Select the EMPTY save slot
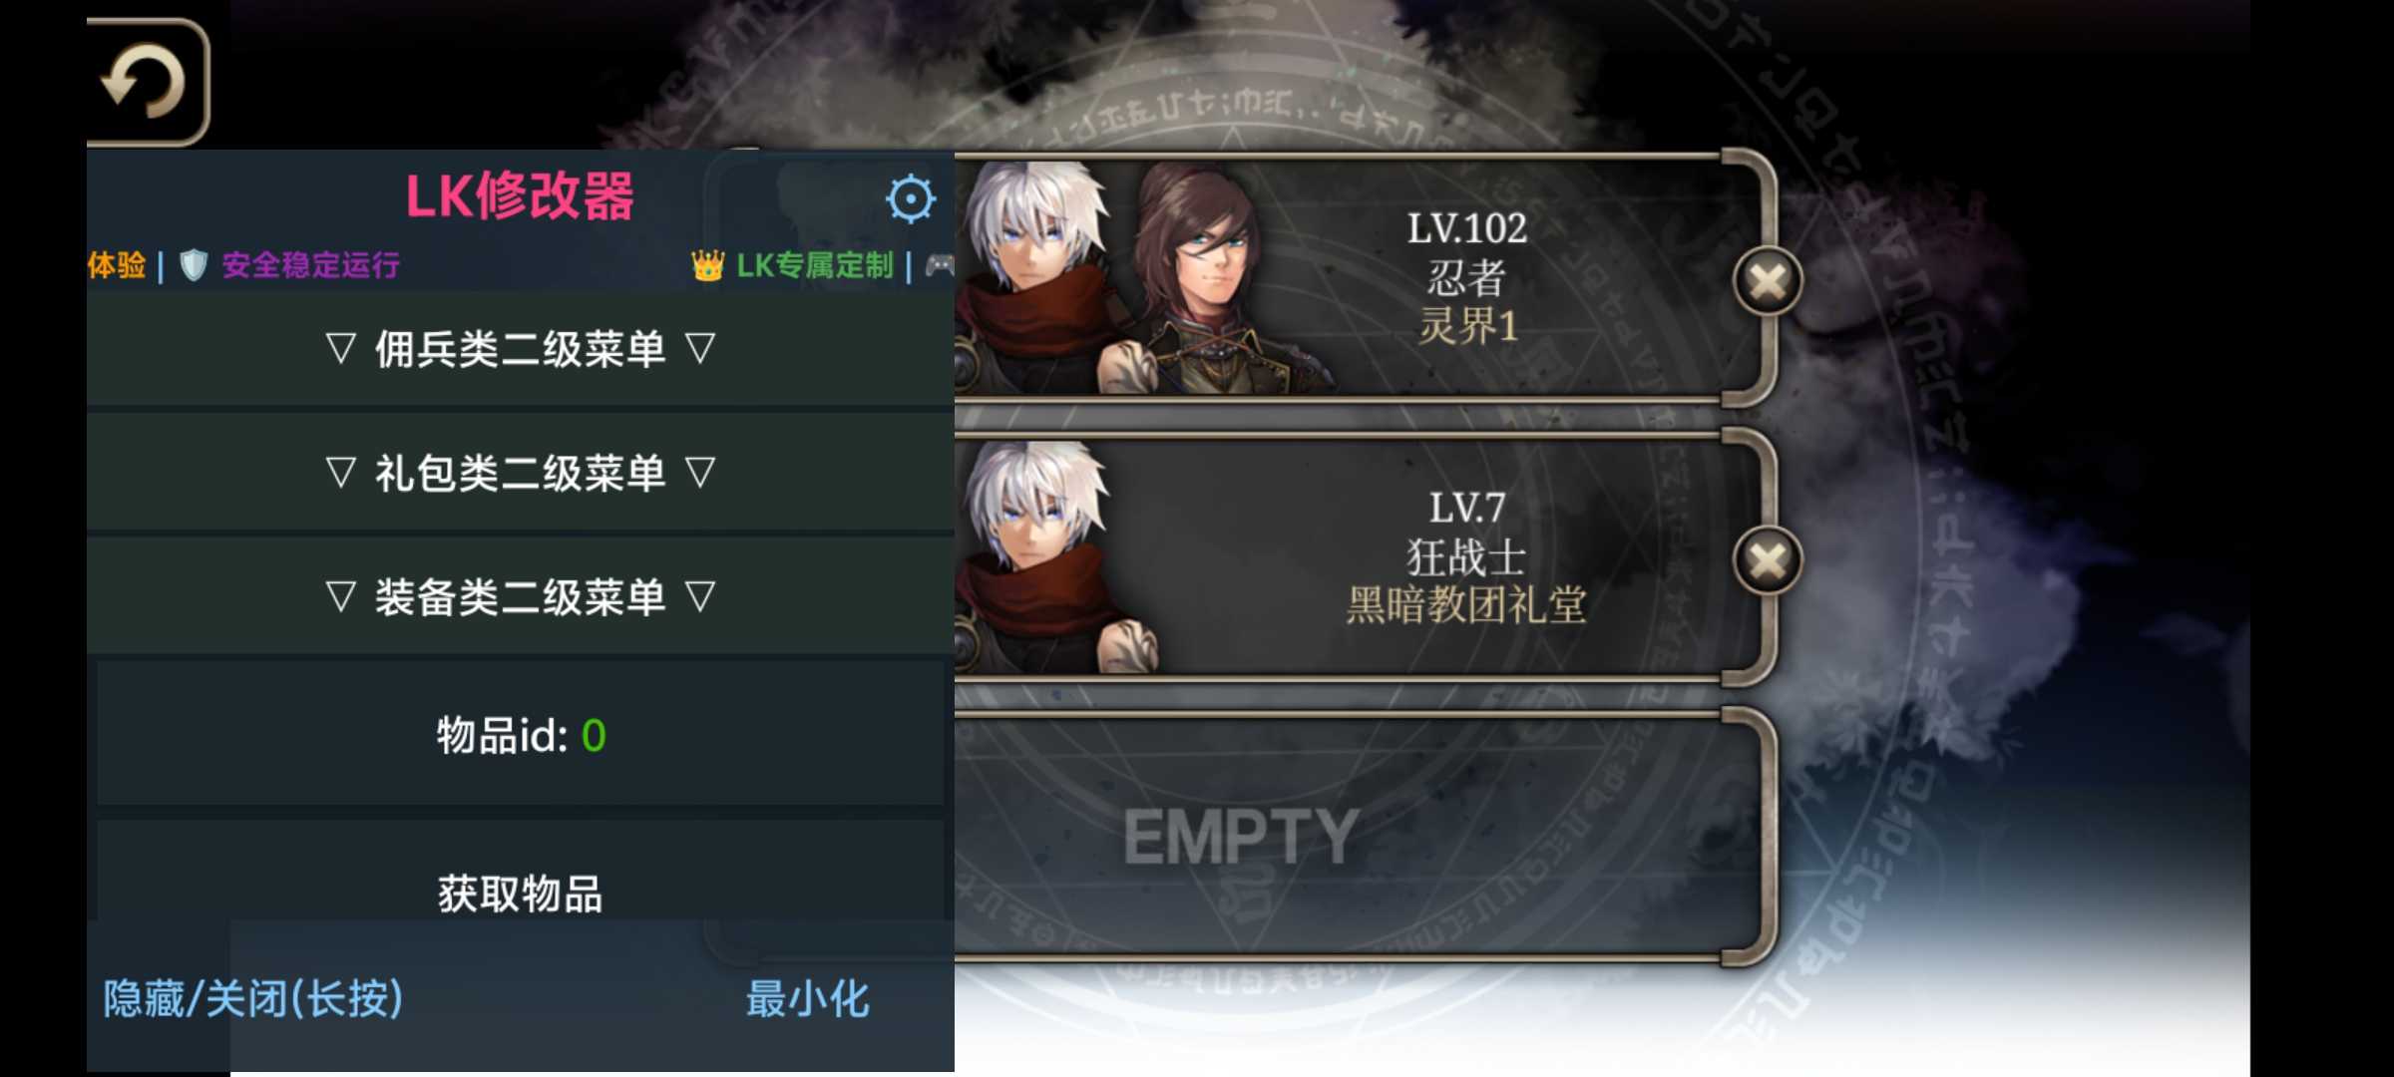 pos(1362,837)
